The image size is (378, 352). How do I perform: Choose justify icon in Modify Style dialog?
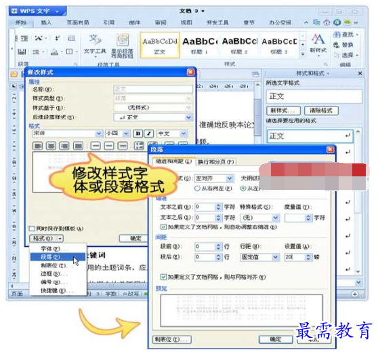tap(78, 146)
